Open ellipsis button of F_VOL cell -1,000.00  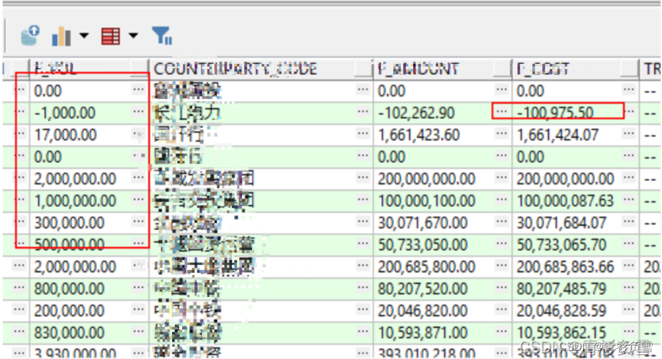pos(138,112)
